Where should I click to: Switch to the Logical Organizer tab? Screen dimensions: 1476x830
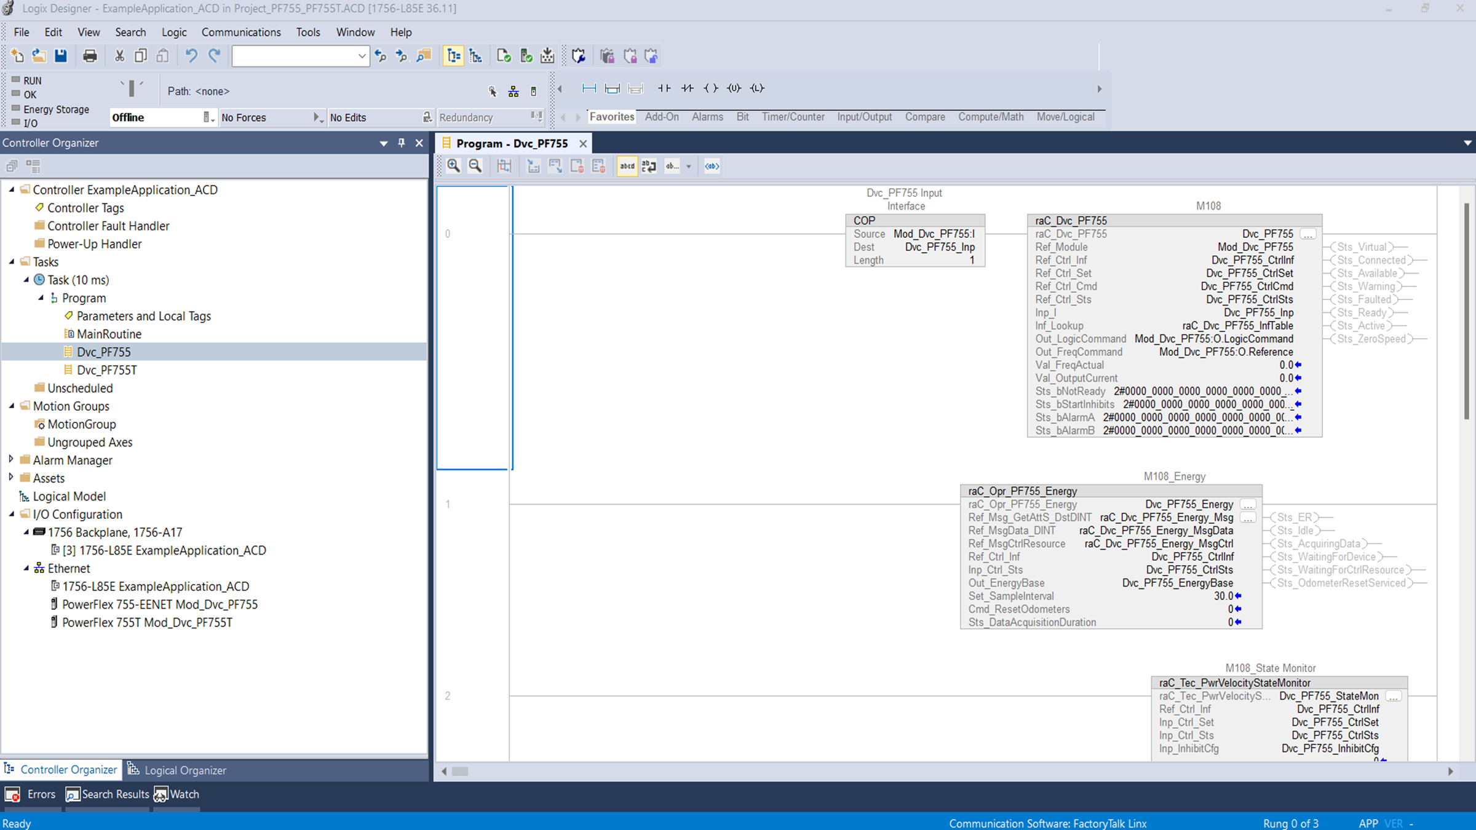[x=177, y=770]
